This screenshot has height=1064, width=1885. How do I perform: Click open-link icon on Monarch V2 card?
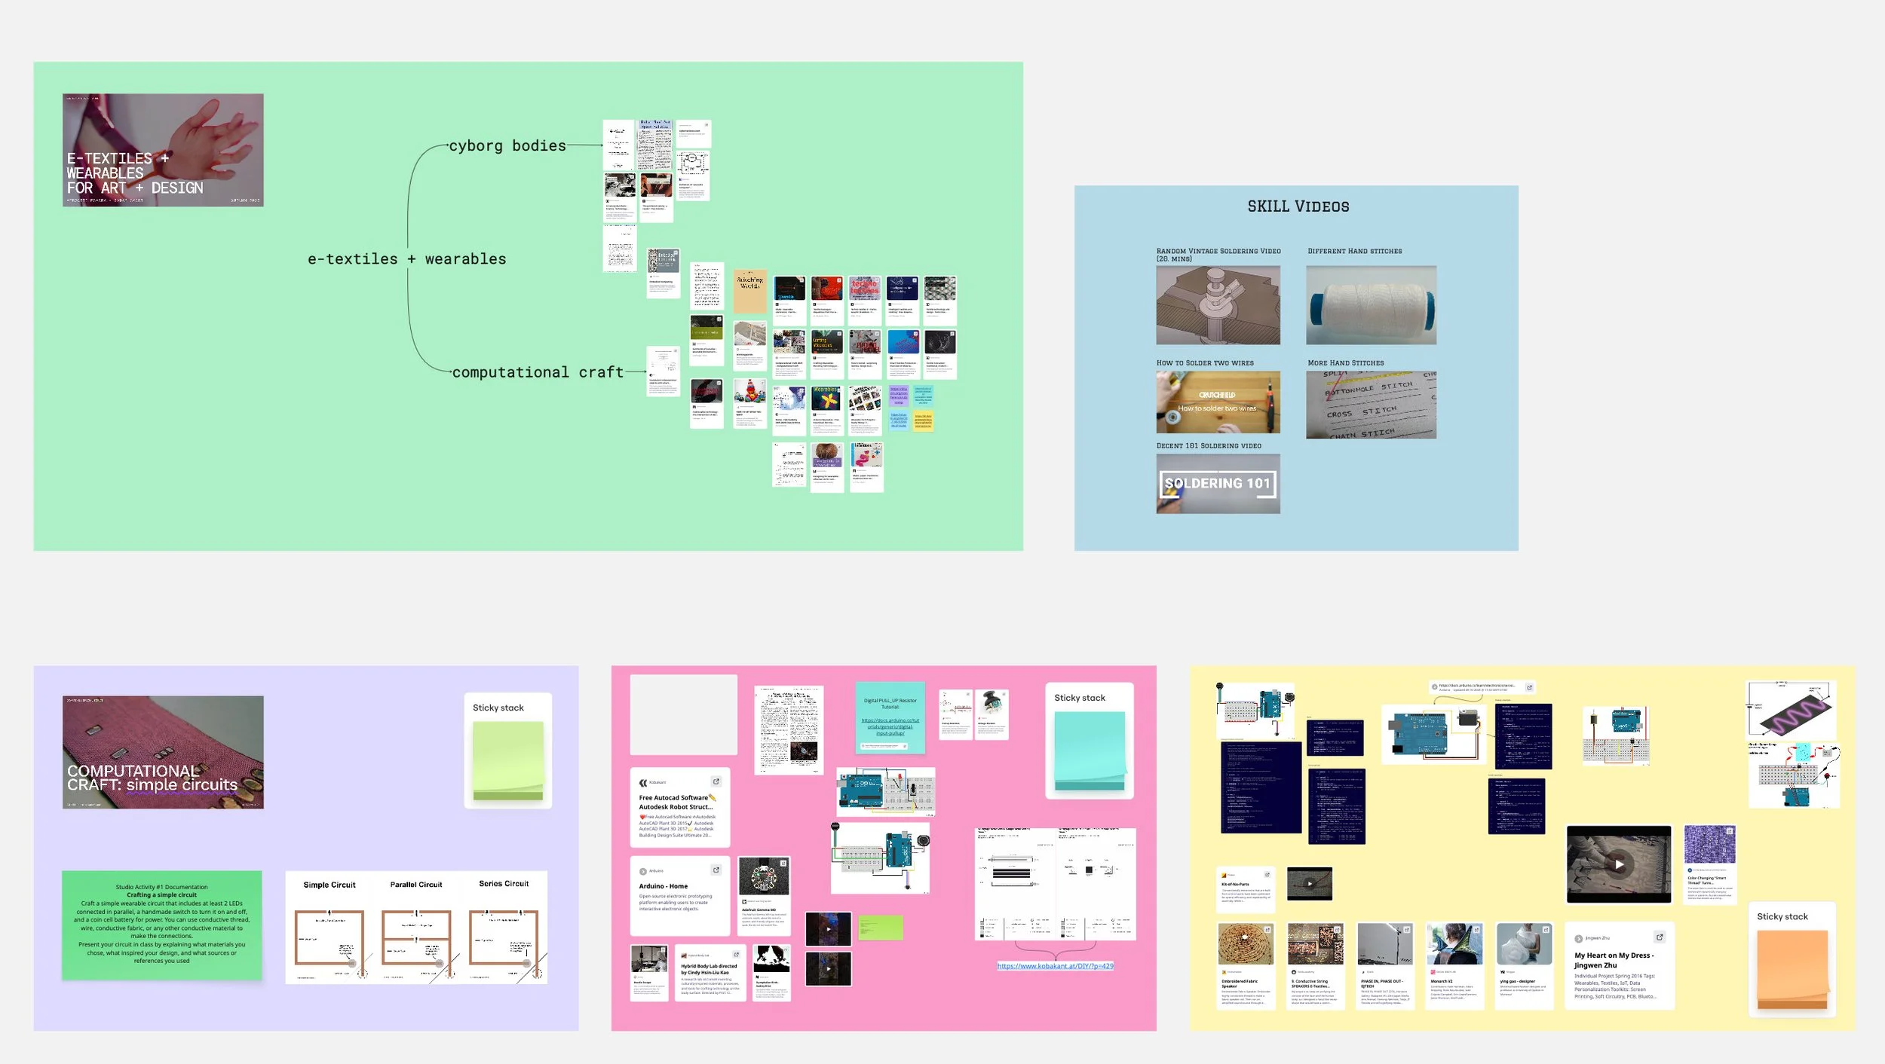click(x=1476, y=930)
